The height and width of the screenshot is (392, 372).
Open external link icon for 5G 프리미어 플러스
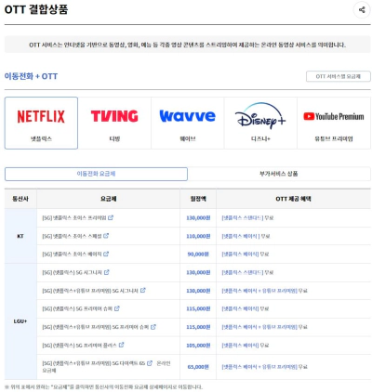122,345
